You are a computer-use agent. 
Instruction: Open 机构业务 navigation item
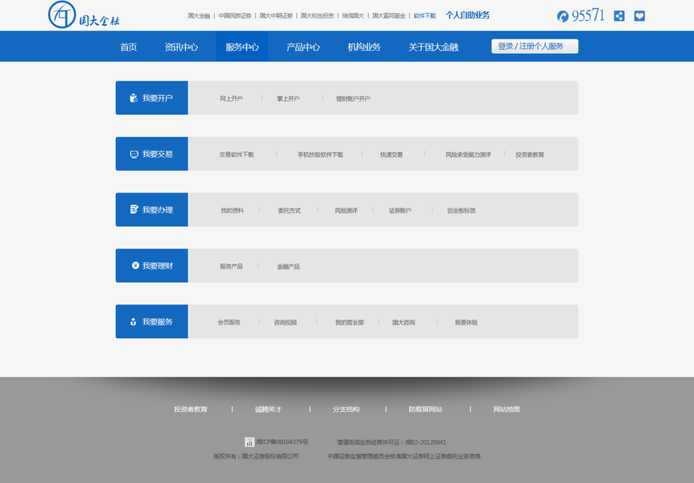(x=364, y=47)
